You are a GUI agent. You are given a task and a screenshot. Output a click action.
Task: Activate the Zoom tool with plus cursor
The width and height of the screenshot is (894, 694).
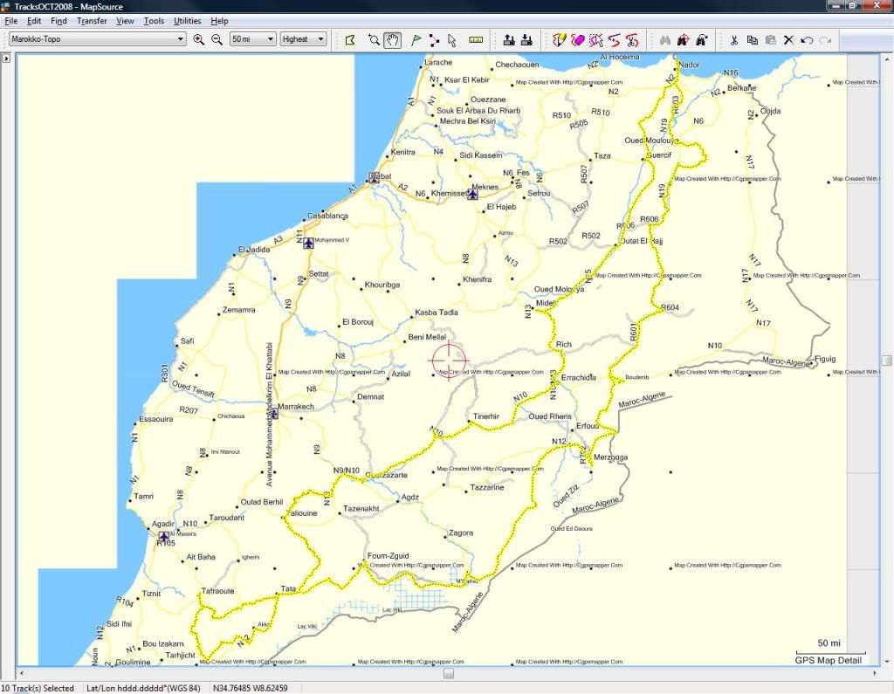pyautogui.click(x=374, y=40)
